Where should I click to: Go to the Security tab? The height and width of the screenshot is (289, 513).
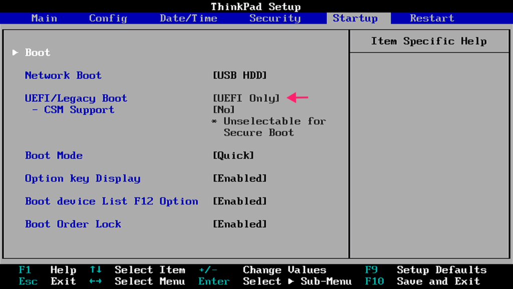275,19
